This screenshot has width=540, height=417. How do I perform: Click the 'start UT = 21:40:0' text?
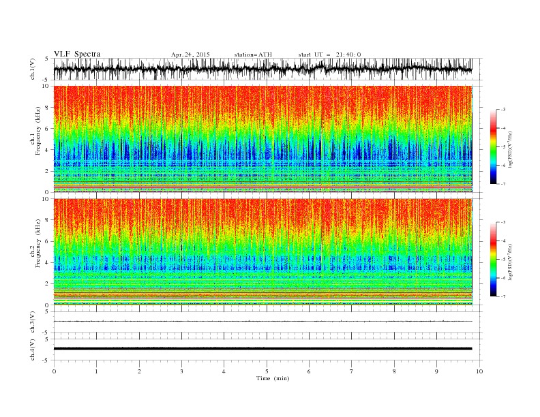(329, 55)
